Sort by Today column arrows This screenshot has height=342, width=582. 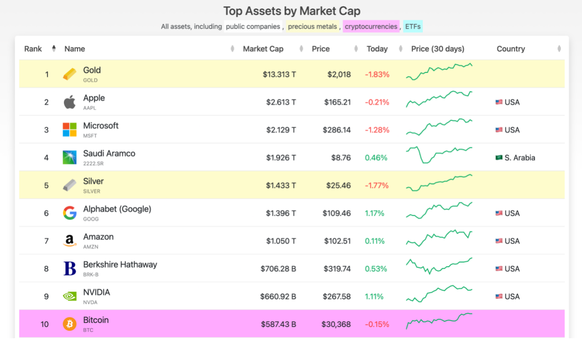coord(400,48)
